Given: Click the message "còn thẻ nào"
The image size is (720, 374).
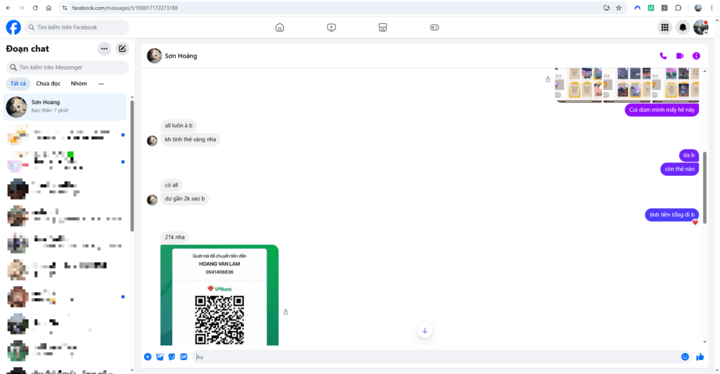Looking at the screenshot, I should pos(680,169).
